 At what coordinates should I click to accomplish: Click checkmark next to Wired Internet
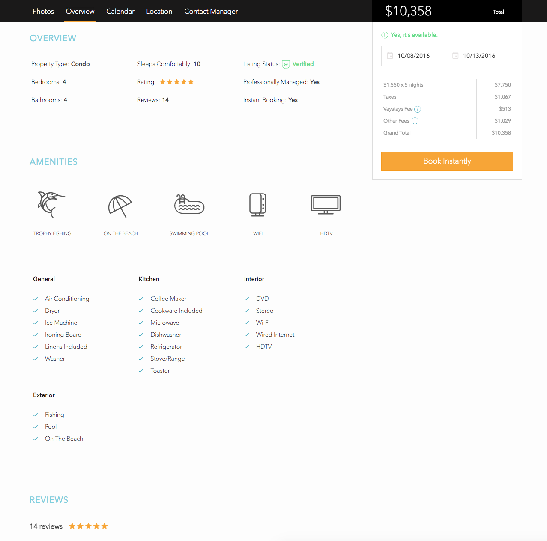click(x=247, y=335)
